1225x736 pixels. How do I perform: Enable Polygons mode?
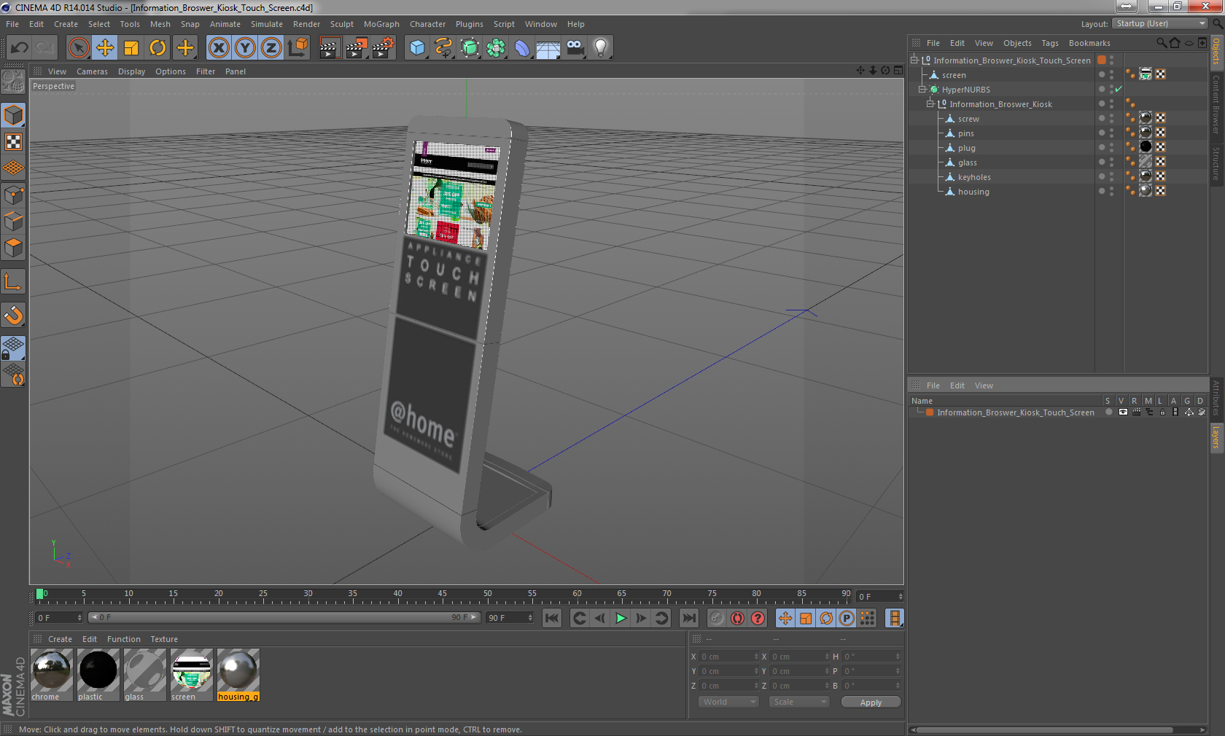coord(13,247)
